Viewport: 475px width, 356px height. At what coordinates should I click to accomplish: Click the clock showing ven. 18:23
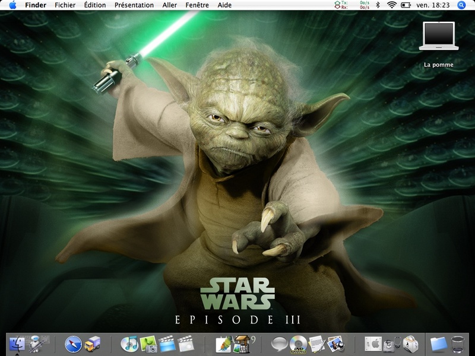pyautogui.click(x=433, y=5)
